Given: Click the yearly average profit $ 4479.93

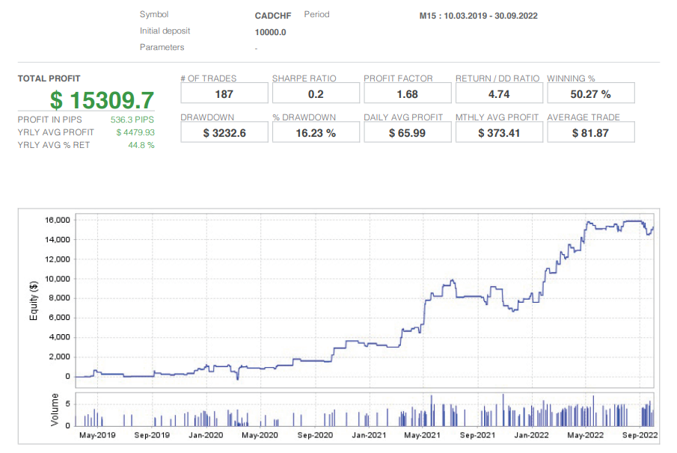Looking at the screenshot, I should coord(135,132).
